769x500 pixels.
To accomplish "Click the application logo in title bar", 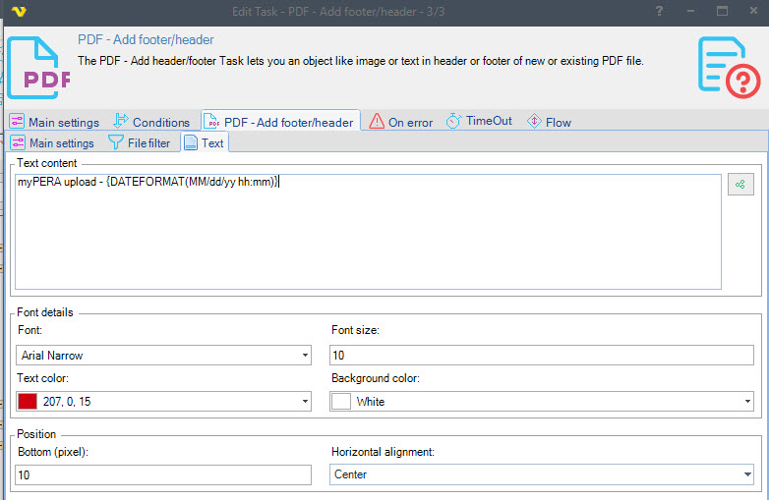I will tap(18, 11).
